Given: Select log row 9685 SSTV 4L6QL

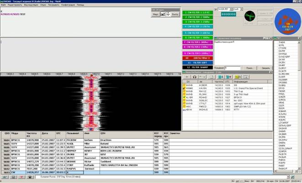Looking at the screenshot, I should pyautogui.click(x=137, y=144).
